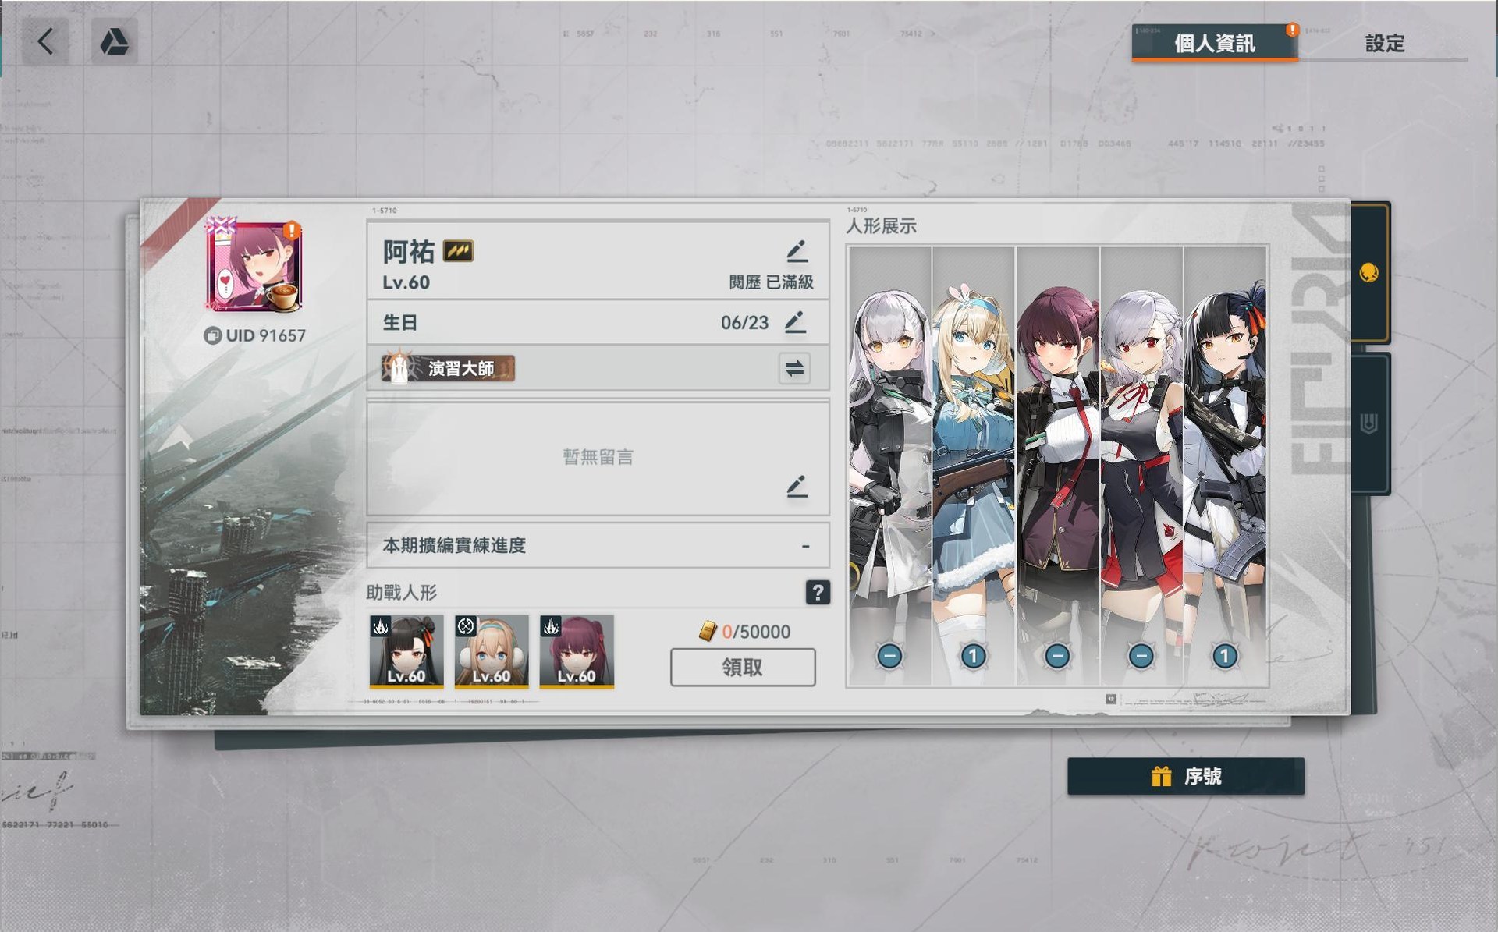The height and width of the screenshot is (932, 1498).
Task: Edit the commander name with the pencil icon
Action: point(797,251)
